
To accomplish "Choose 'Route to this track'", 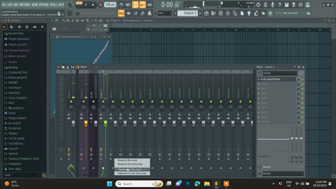I will point(127,160).
